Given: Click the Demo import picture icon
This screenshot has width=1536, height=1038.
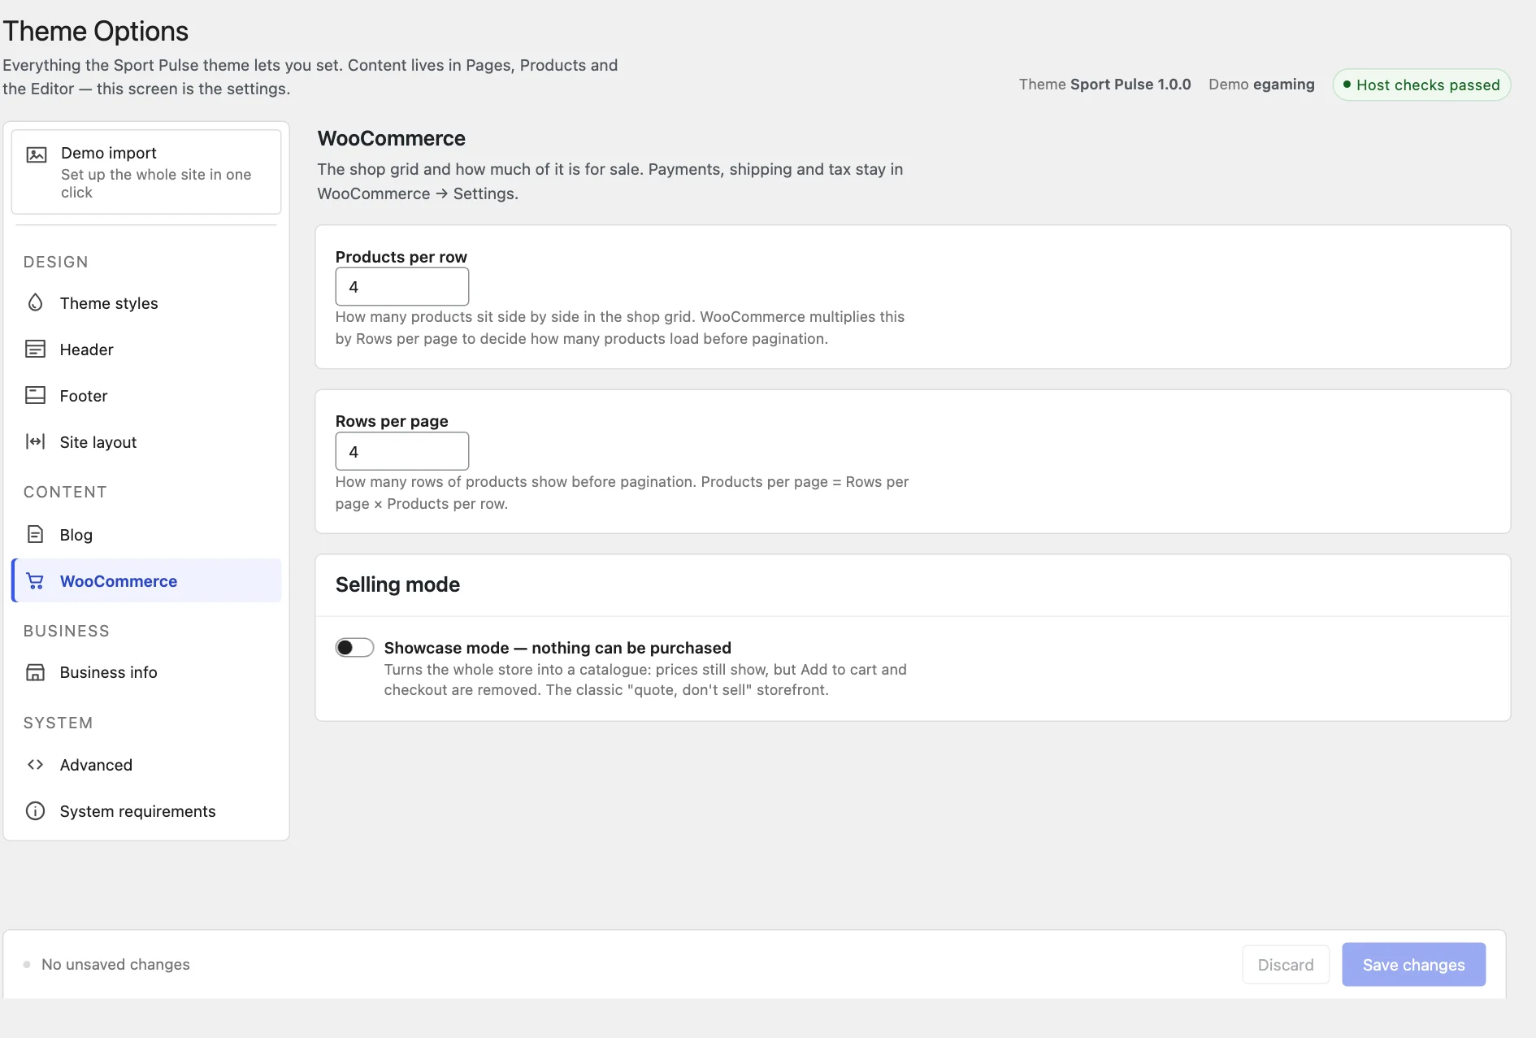Looking at the screenshot, I should (37, 154).
